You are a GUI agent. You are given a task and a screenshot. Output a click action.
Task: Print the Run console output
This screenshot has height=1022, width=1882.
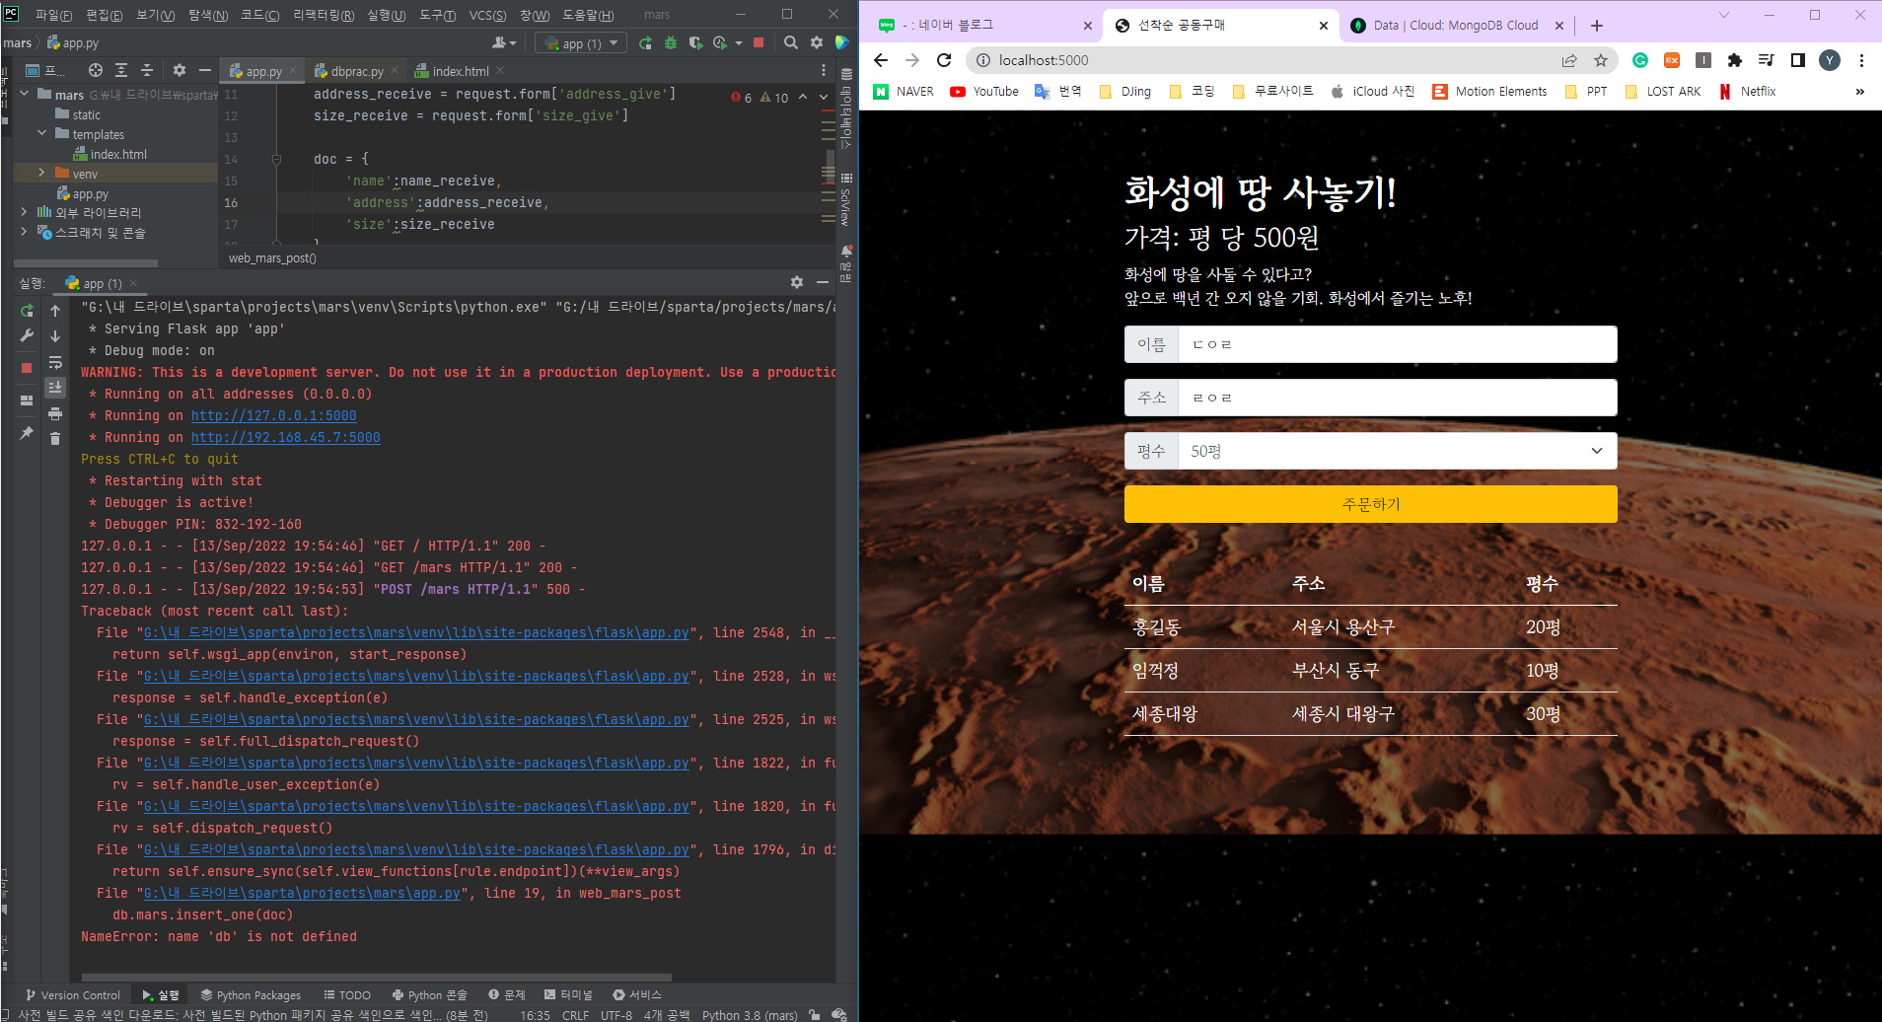coord(55,413)
